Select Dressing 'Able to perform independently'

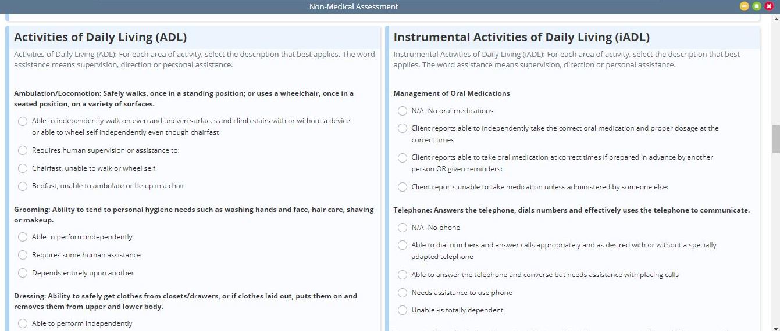tap(23, 323)
